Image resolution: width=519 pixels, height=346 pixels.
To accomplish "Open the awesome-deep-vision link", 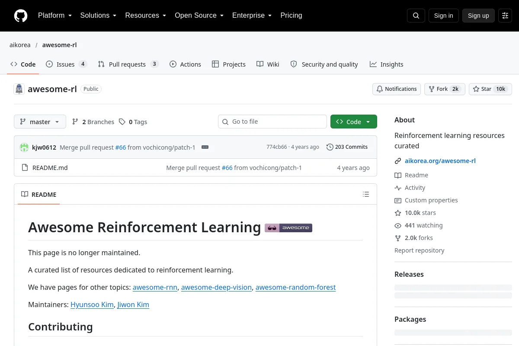I will click(216, 287).
